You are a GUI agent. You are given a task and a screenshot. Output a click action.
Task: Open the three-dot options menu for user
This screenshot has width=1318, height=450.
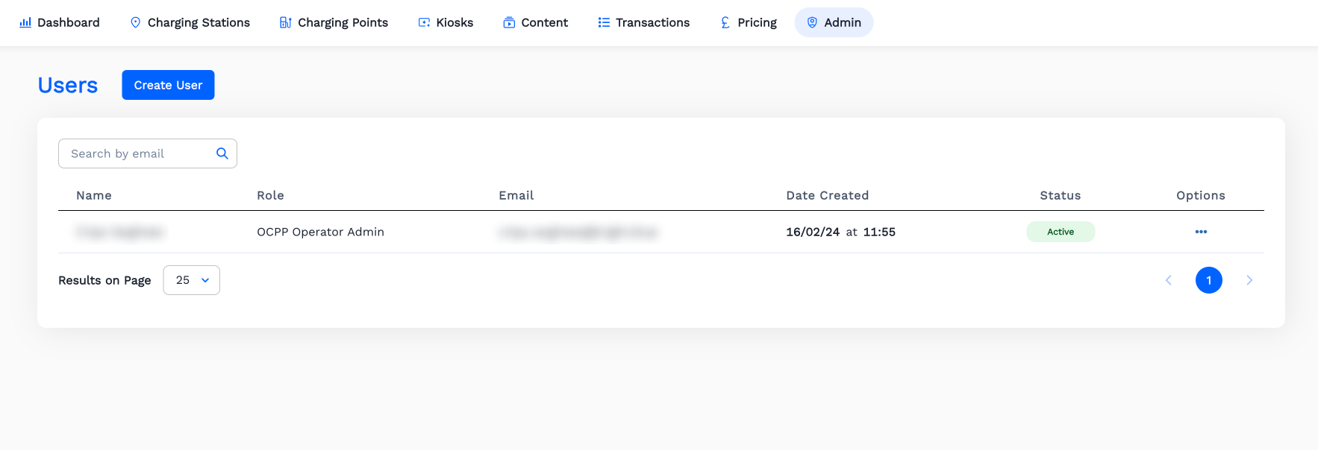coord(1201,232)
